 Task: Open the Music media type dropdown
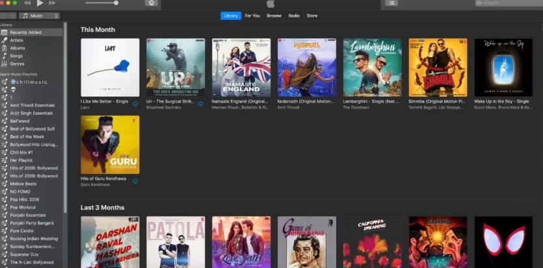point(39,16)
